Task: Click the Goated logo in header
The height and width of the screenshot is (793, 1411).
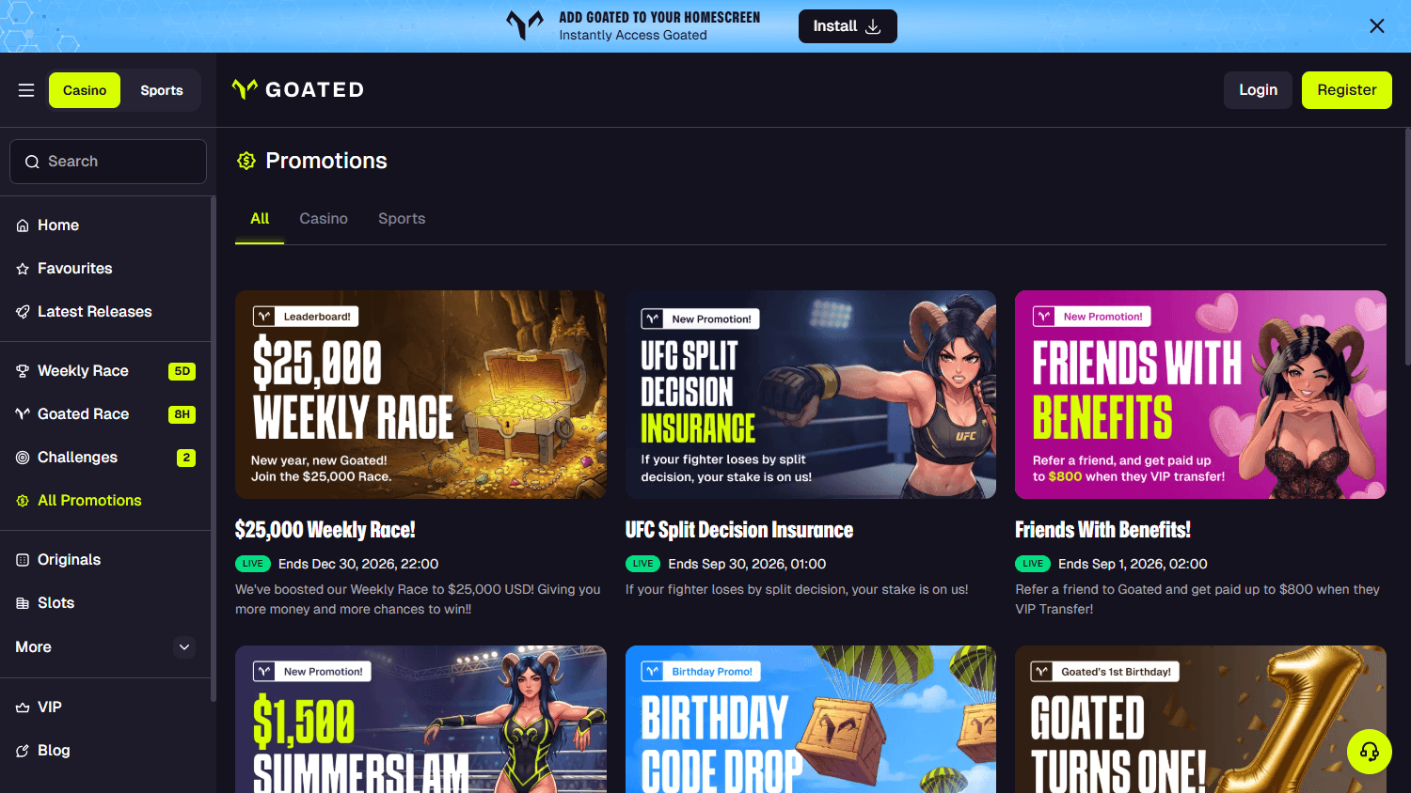Action: [x=298, y=89]
